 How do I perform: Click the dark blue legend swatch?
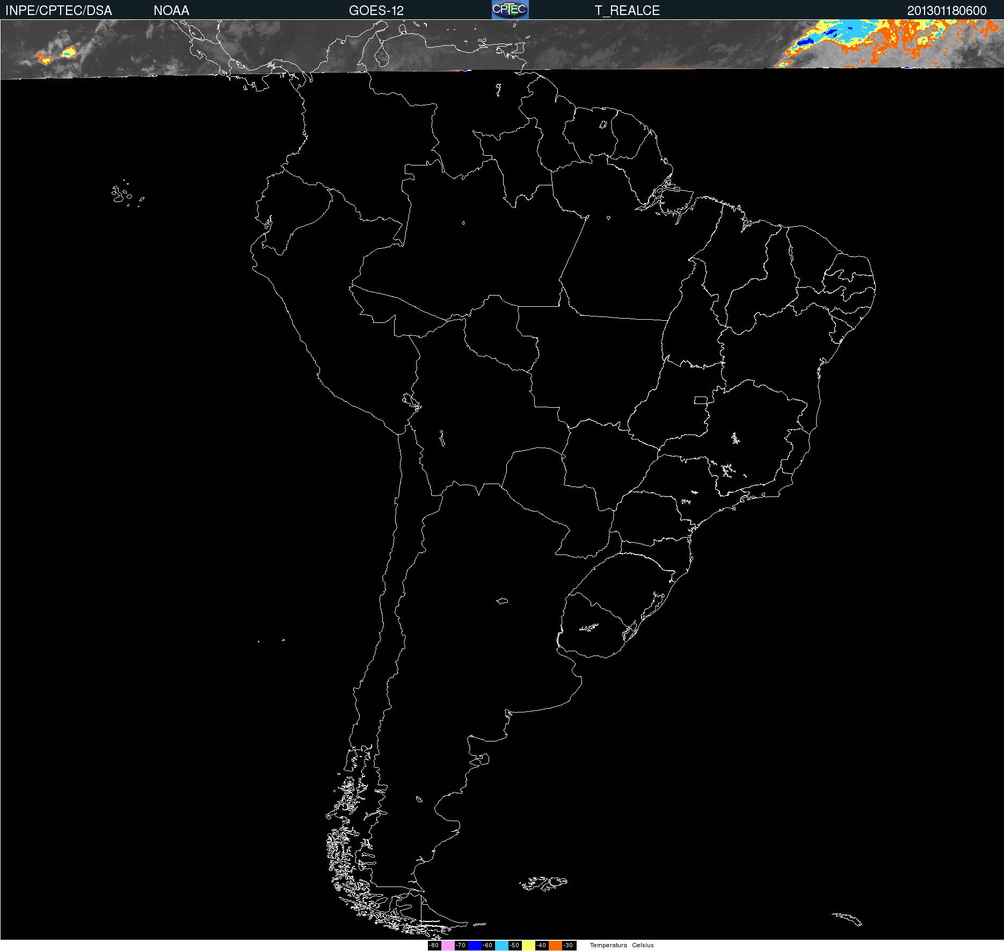pos(475,946)
